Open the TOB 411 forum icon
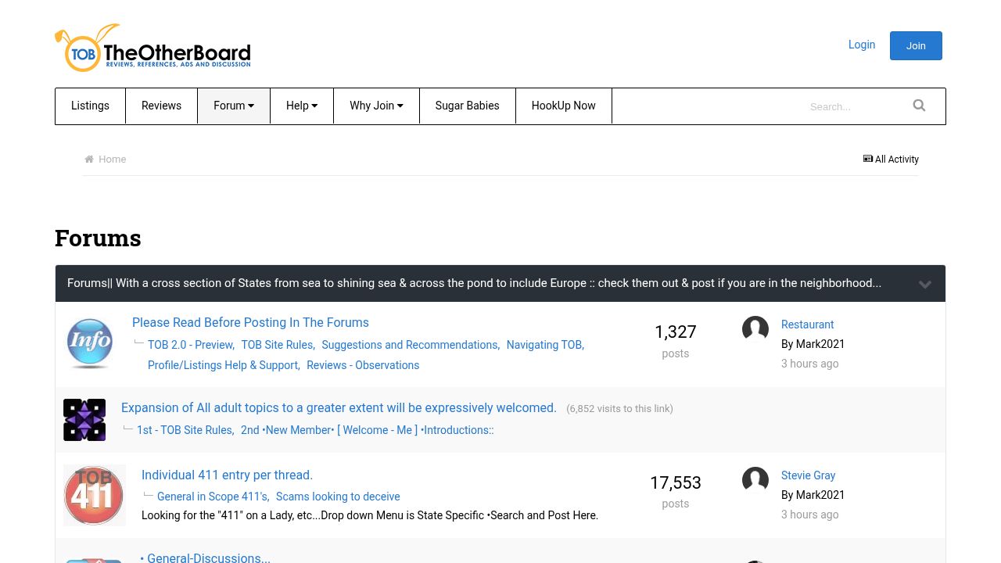The height and width of the screenshot is (563, 1001). coord(95,495)
